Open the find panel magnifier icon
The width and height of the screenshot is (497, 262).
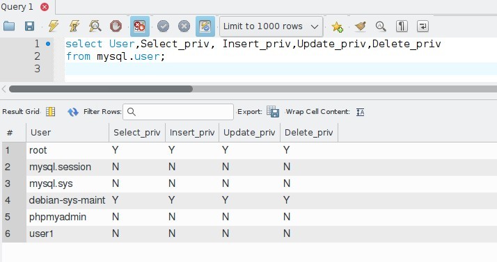tap(381, 26)
